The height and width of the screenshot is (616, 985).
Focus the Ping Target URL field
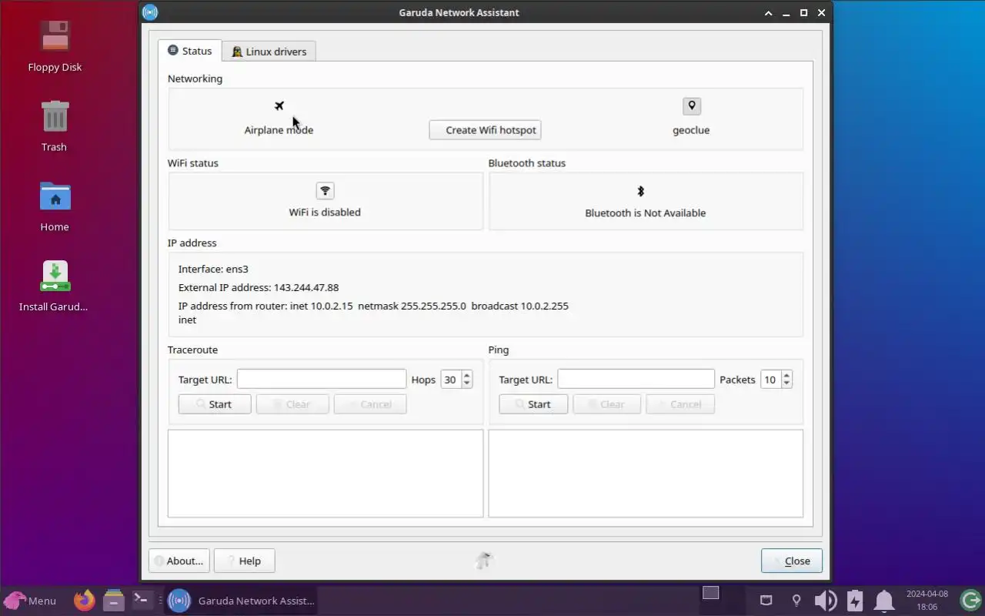click(x=636, y=379)
